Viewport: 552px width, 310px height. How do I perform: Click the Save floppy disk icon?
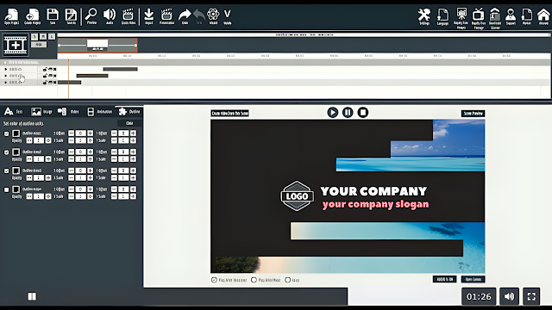53,16
